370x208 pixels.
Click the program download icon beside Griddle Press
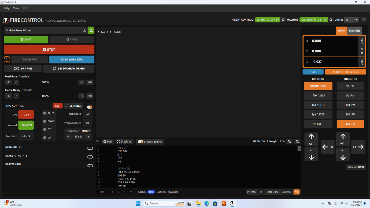[84, 30]
